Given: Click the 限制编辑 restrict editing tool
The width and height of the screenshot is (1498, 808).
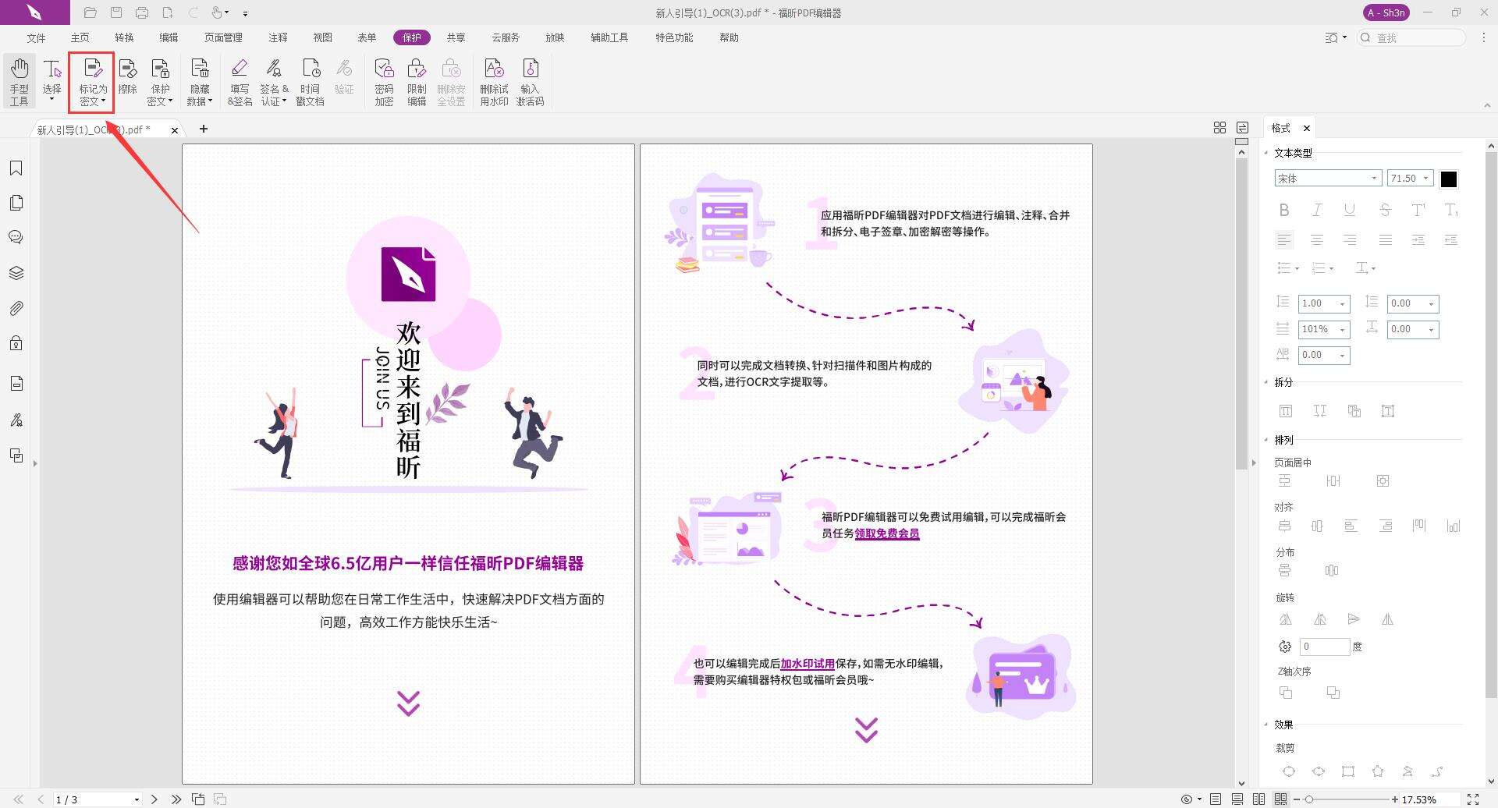Looking at the screenshot, I should pos(417,81).
